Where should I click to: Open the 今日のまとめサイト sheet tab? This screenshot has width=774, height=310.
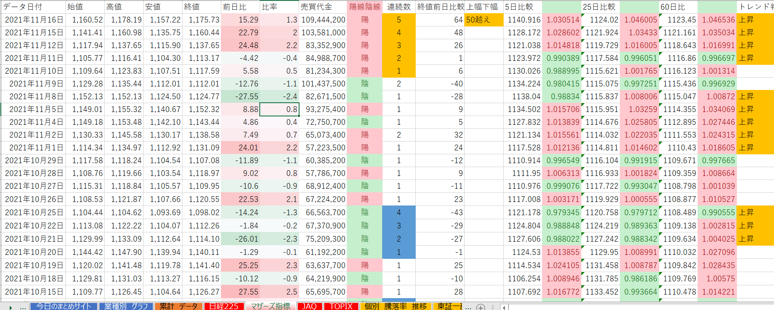coord(64,306)
